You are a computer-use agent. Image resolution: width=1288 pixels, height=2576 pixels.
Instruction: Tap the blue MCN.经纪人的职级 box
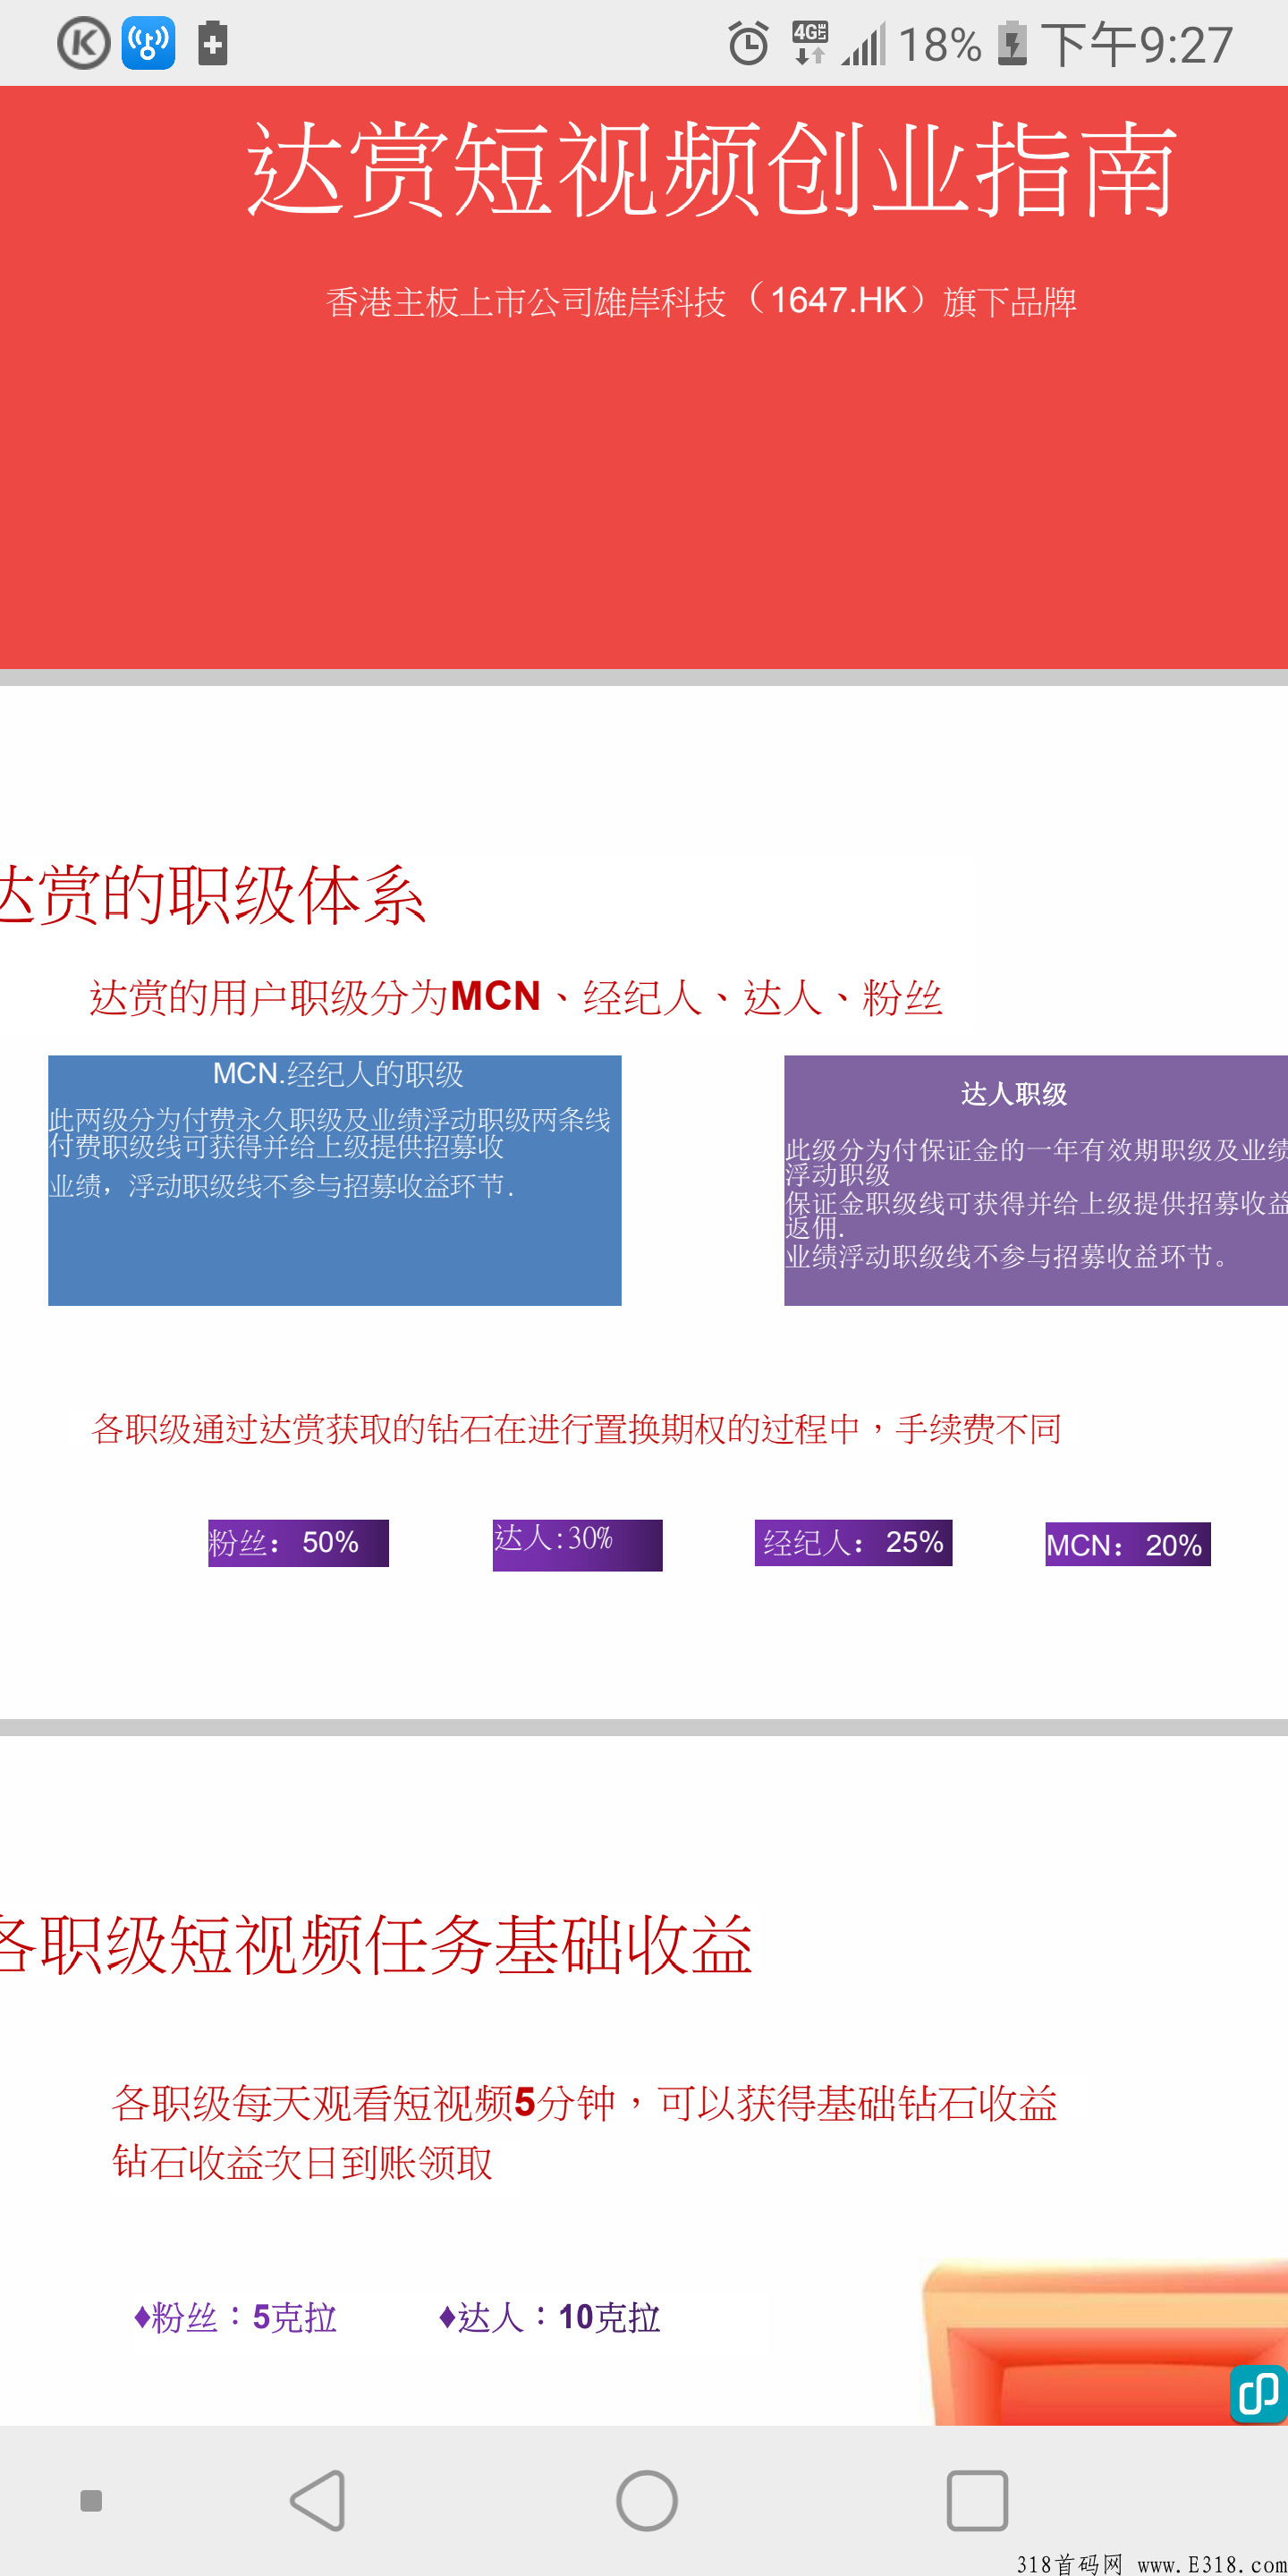(x=335, y=1180)
